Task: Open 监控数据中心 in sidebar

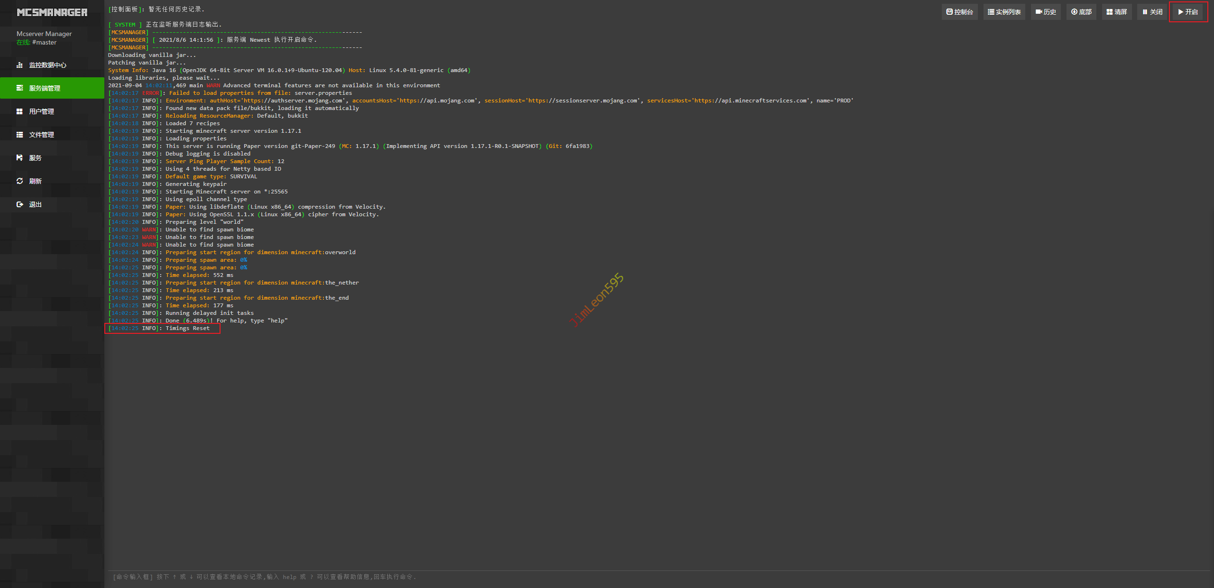Action: [47, 65]
